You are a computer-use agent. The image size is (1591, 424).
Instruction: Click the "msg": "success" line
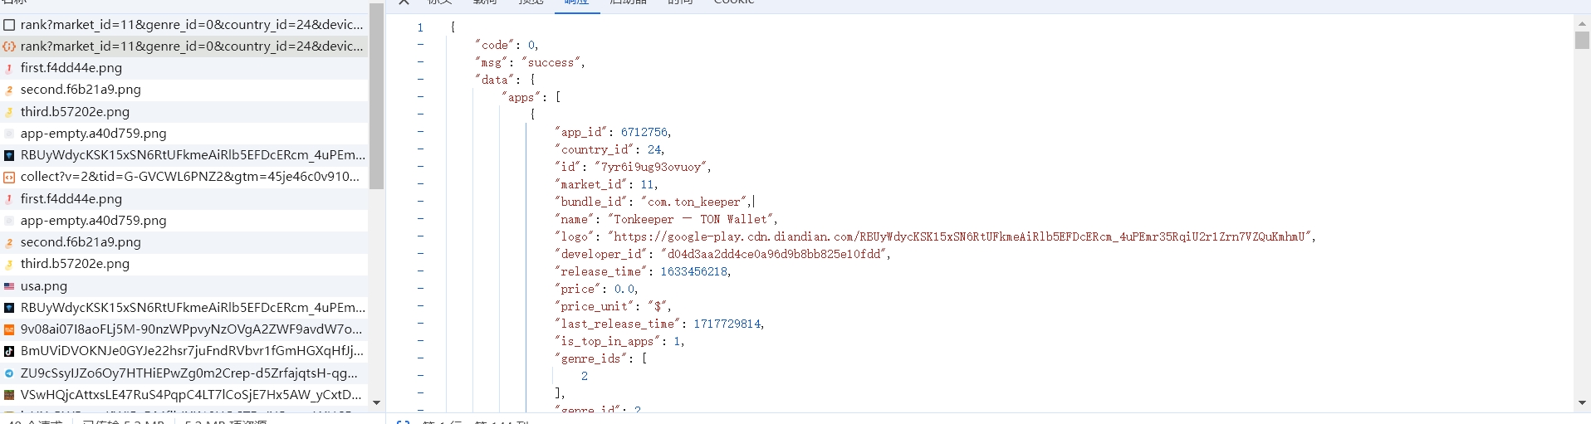(530, 62)
